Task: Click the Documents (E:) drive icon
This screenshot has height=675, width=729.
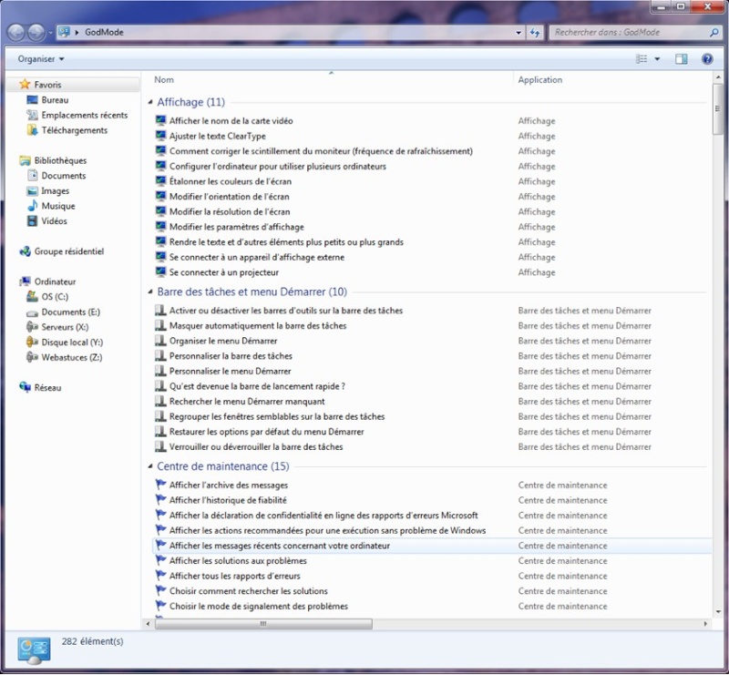Action: pos(32,312)
